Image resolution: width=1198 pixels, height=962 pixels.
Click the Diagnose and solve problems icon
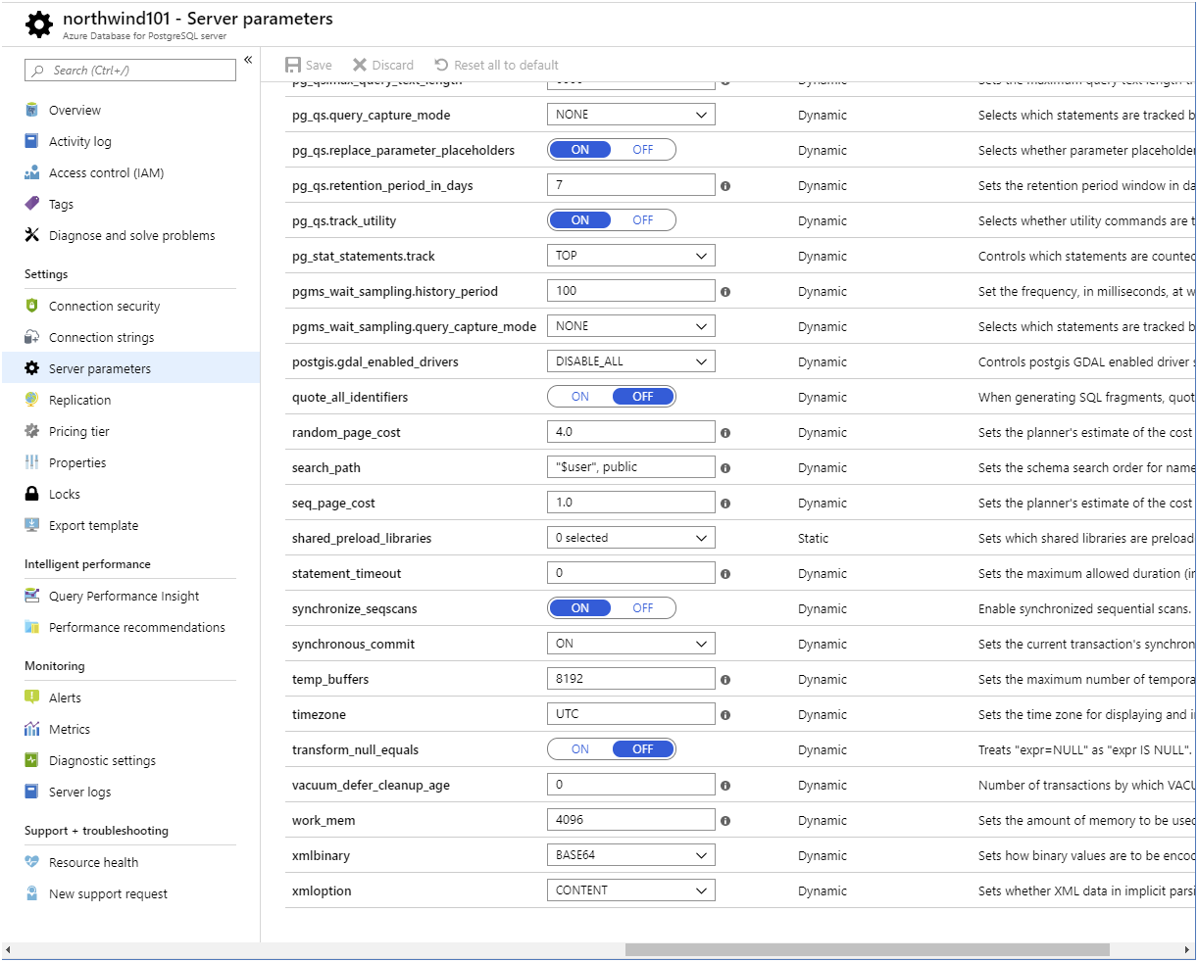tap(32, 235)
